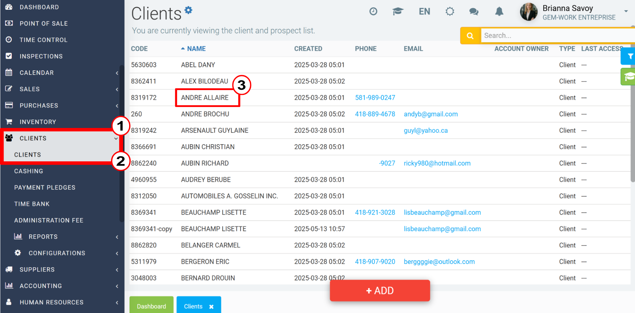
Task: Click the blue filter funnel icon
Action: 629,56
